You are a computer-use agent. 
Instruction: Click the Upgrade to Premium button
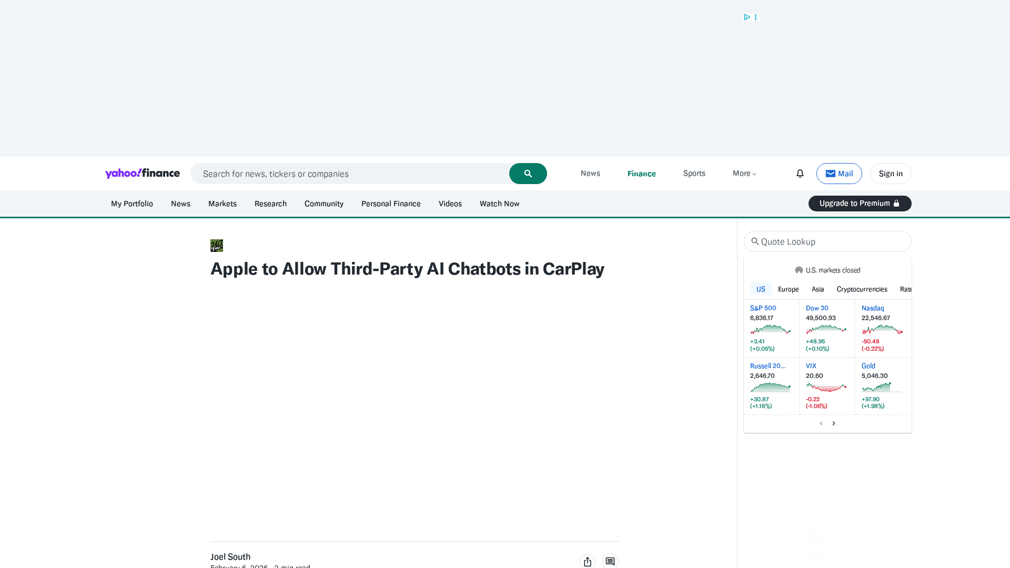point(860,204)
